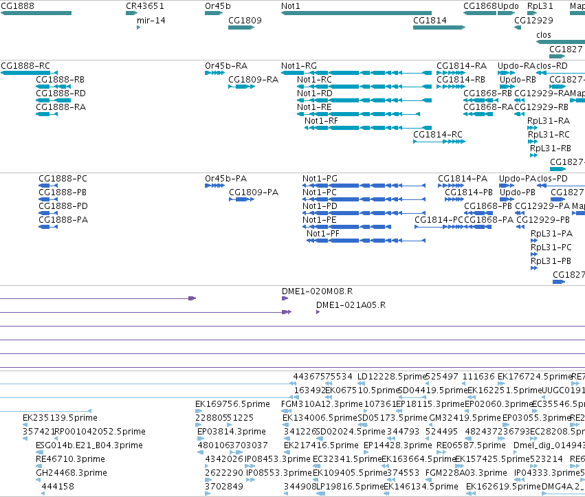Click EST 3702849
Image resolution: width=585 pixels, height=497 pixels.
(x=208, y=494)
